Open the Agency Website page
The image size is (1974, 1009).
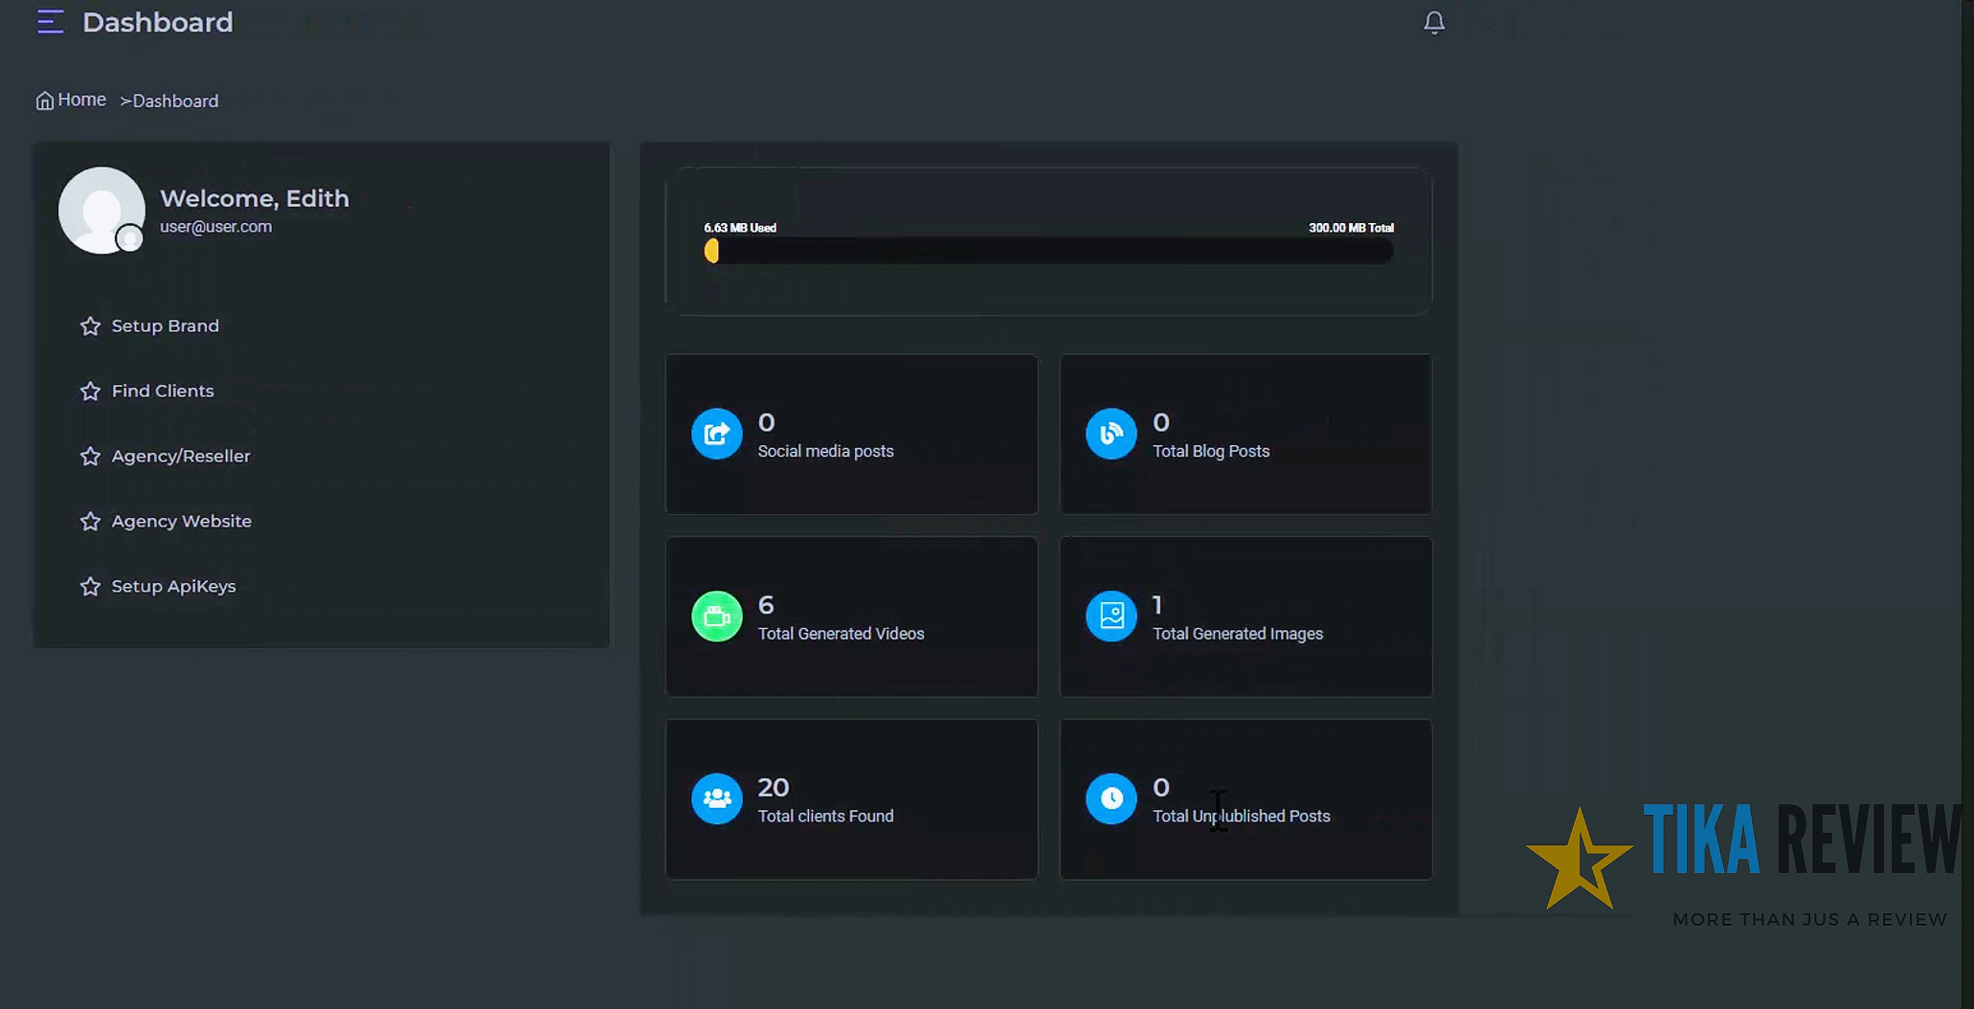click(x=181, y=521)
